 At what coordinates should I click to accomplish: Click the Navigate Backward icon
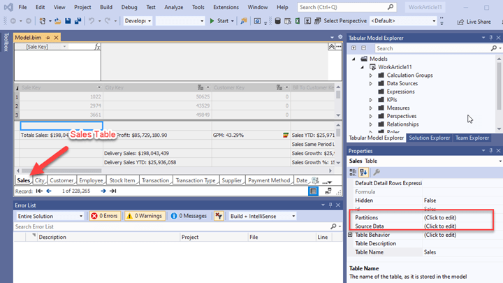pos(13,21)
